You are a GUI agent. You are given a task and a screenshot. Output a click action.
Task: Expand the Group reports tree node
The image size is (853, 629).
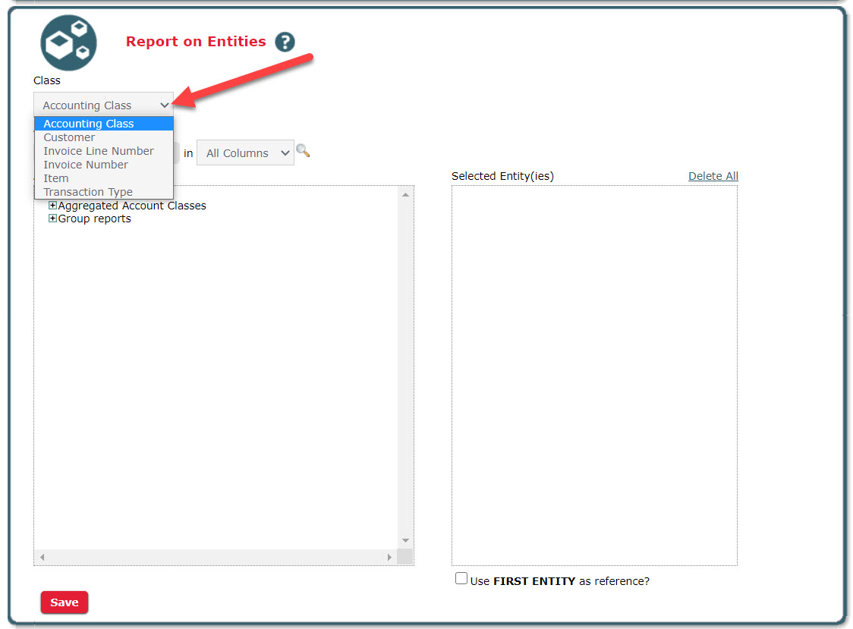coord(52,219)
